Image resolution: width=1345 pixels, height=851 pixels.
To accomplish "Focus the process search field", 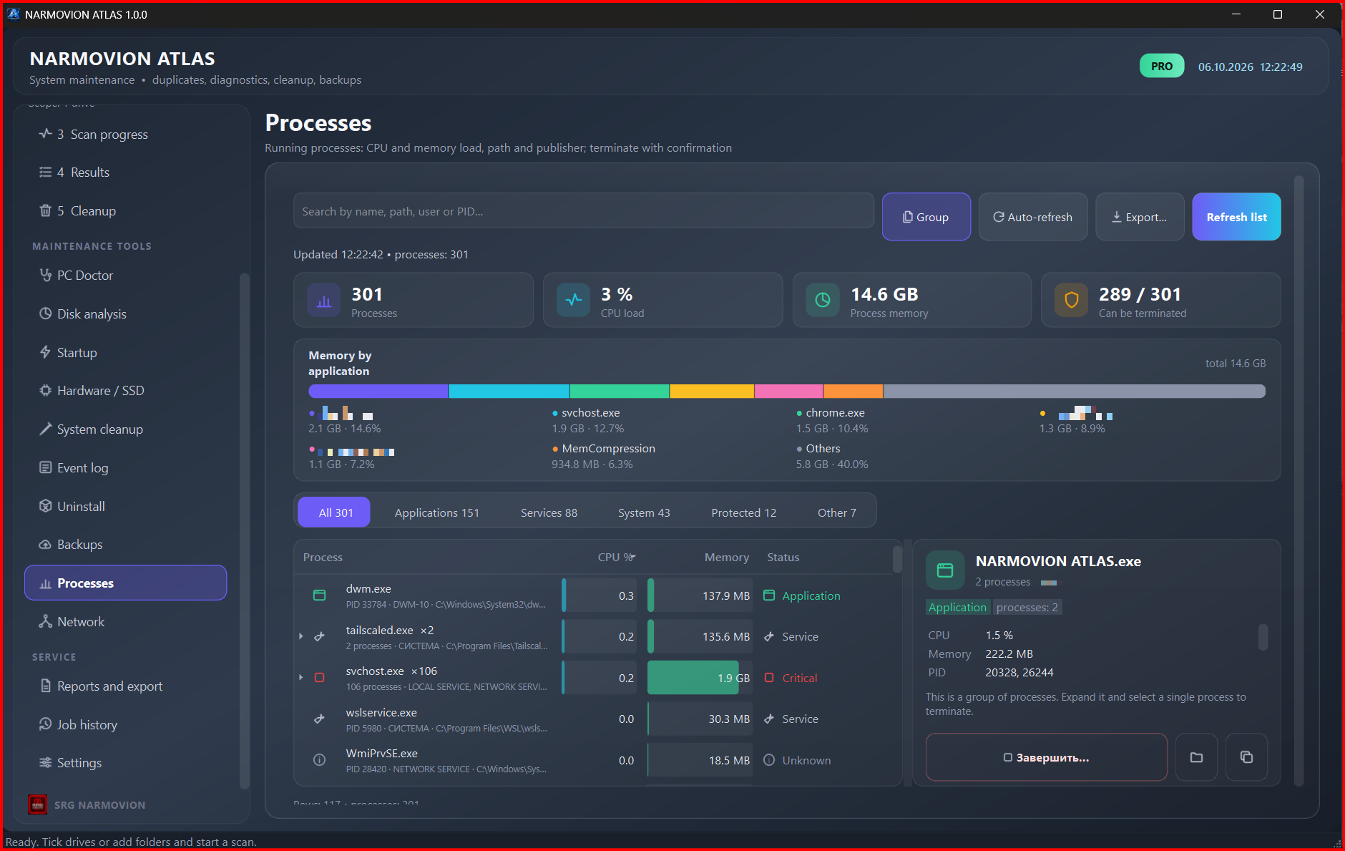I will pos(584,211).
